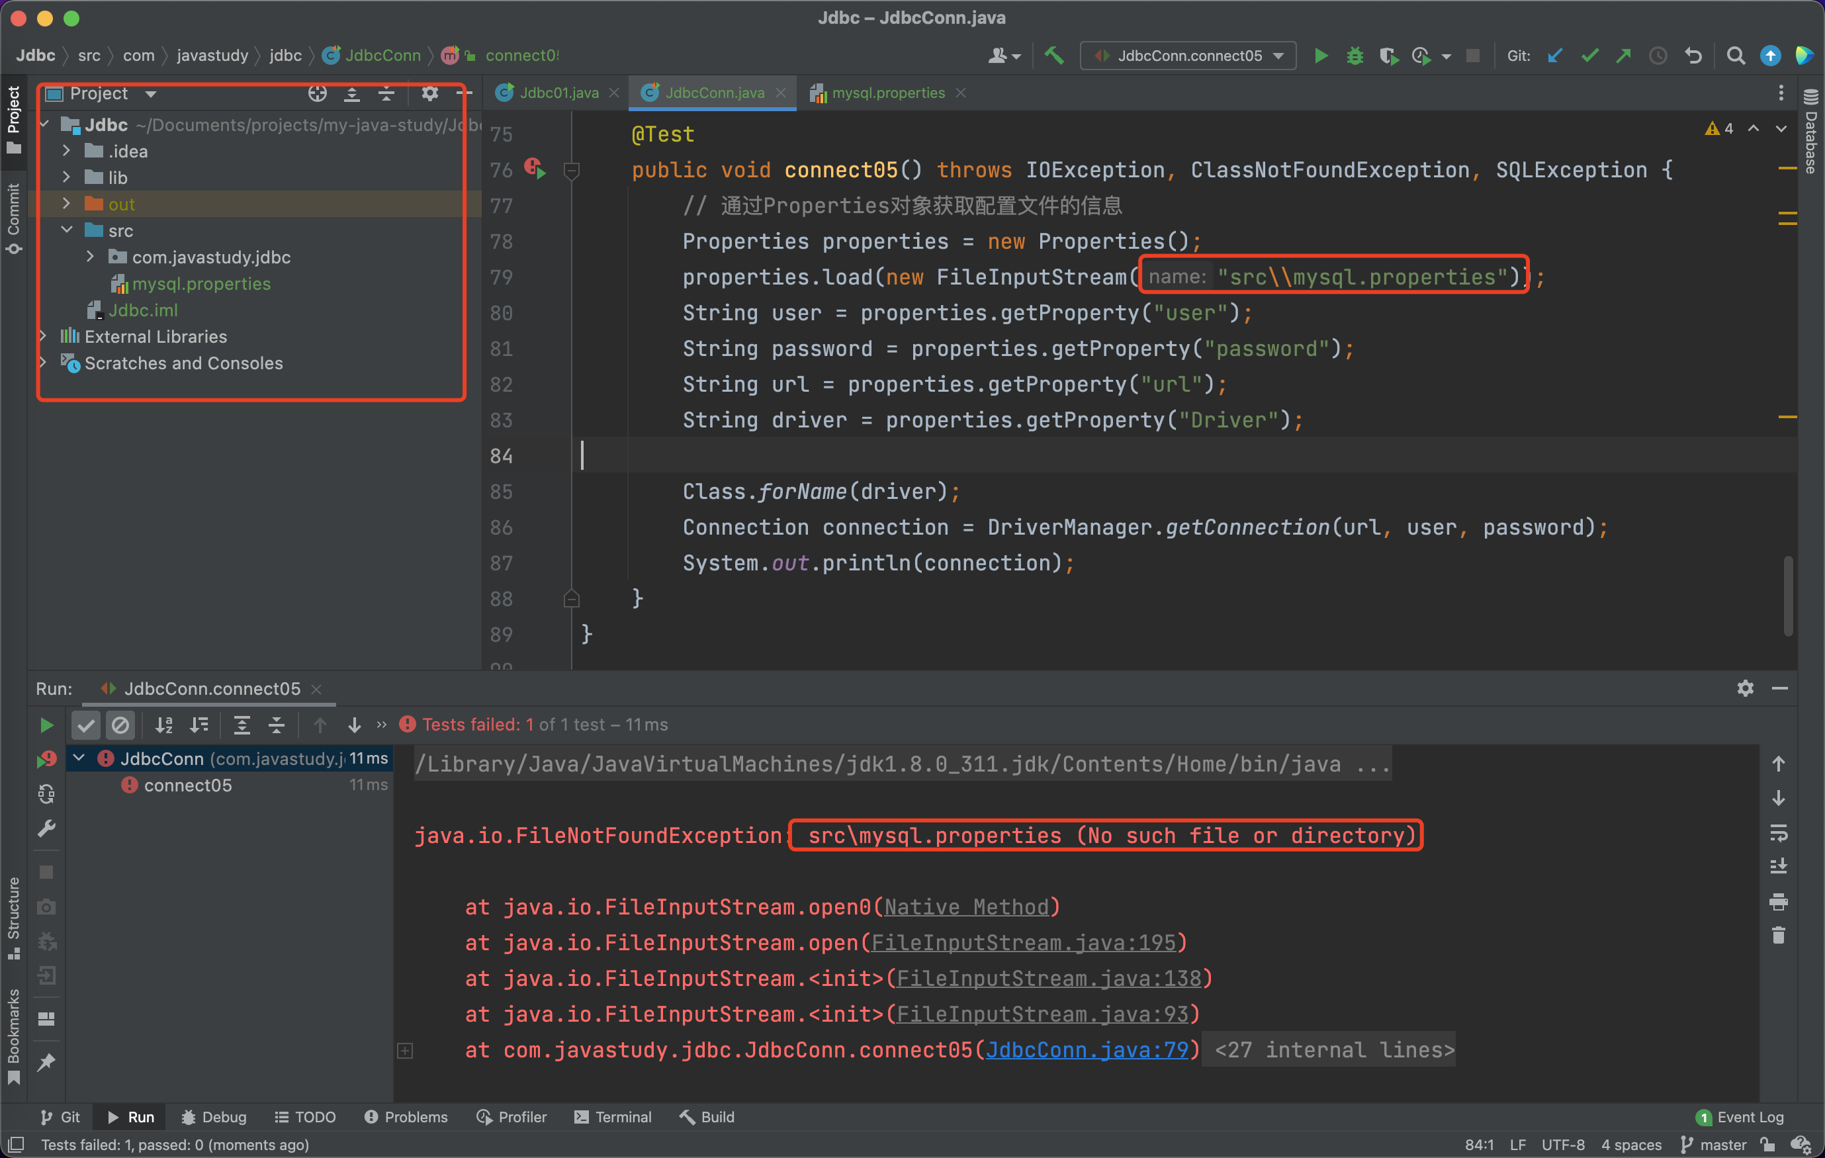1825x1158 pixels.
Task: Build project with the hammer icon
Action: (x=1054, y=56)
